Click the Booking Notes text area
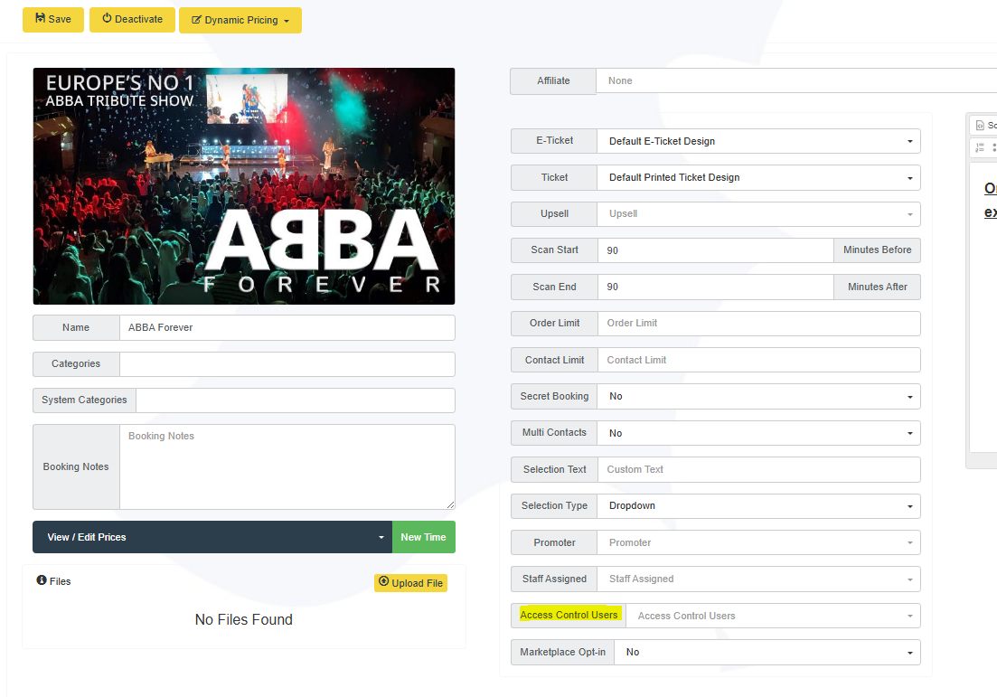This screenshot has width=997, height=697. point(287,466)
